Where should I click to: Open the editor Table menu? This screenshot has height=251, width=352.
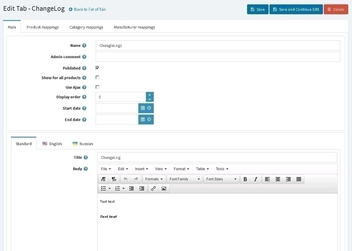click(202, 169)
